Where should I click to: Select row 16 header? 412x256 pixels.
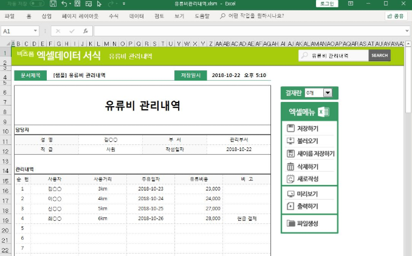click(x=5, y=190)
